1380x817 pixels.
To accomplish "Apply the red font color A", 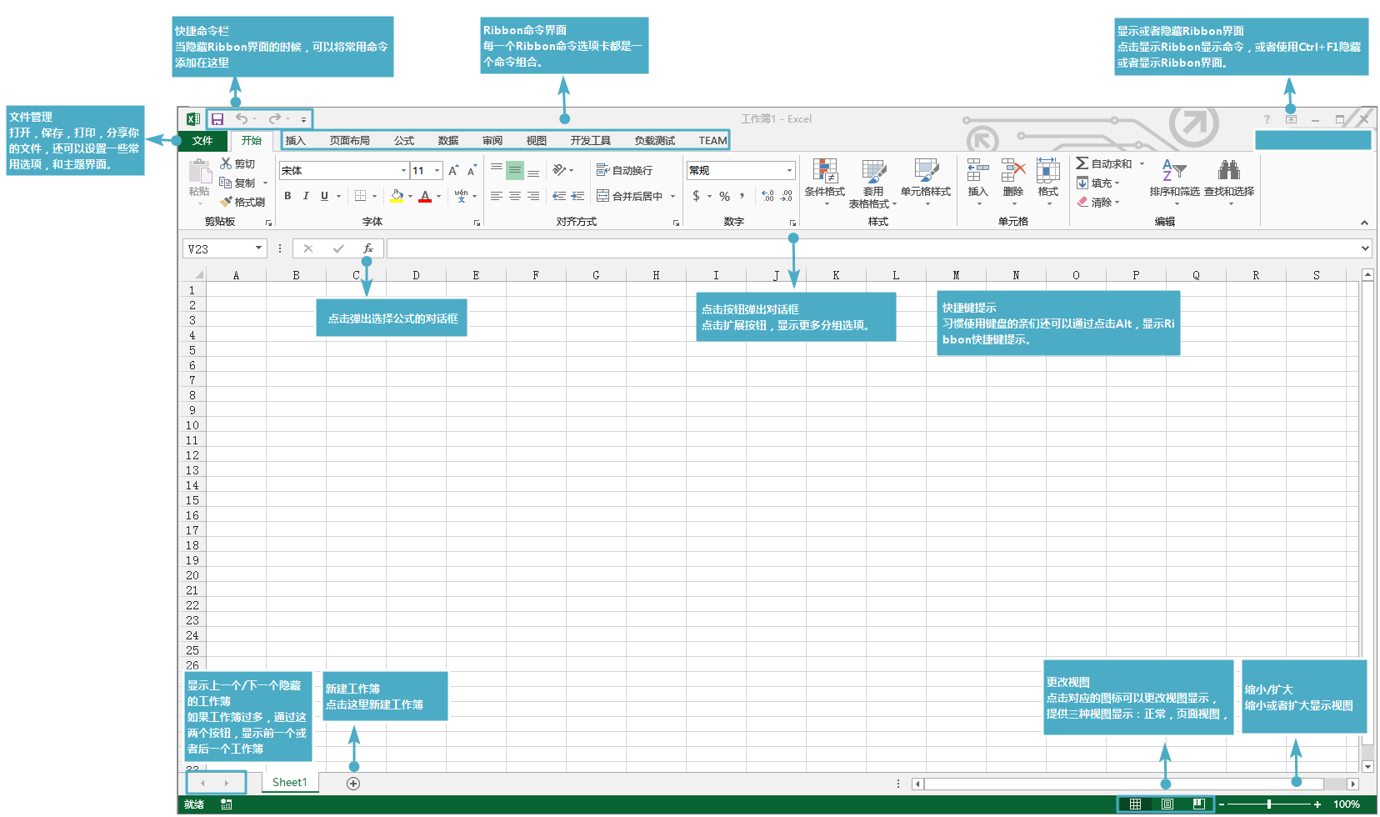I will [425, 196].
